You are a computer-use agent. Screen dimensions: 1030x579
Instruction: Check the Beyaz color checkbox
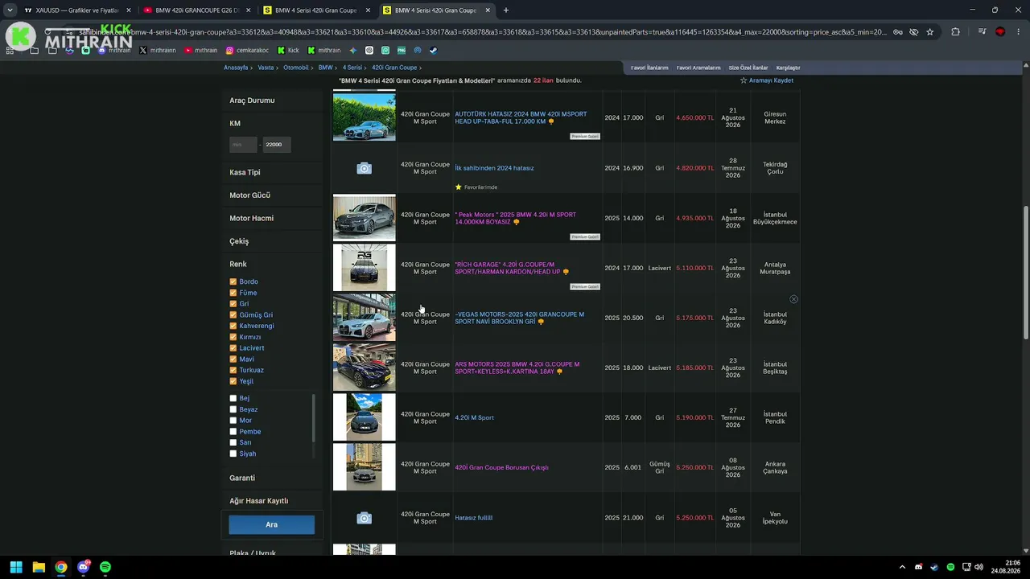(233, 409)
